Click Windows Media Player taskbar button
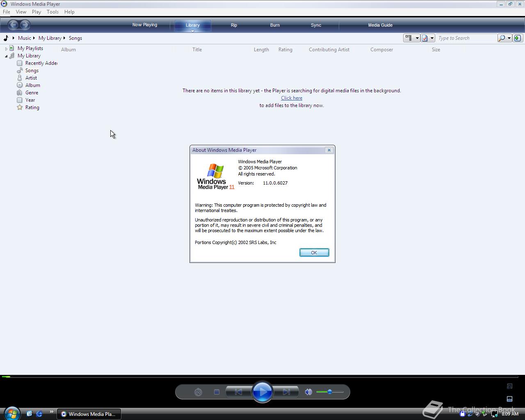Viewport: 525px width, 420px height. [89, 414]
